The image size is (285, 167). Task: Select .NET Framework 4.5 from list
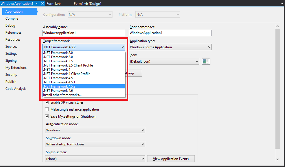pyautogui.click(x=84, y=78)
